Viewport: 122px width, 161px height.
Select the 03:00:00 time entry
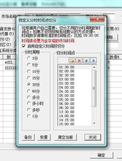click(x=75, y=79)
